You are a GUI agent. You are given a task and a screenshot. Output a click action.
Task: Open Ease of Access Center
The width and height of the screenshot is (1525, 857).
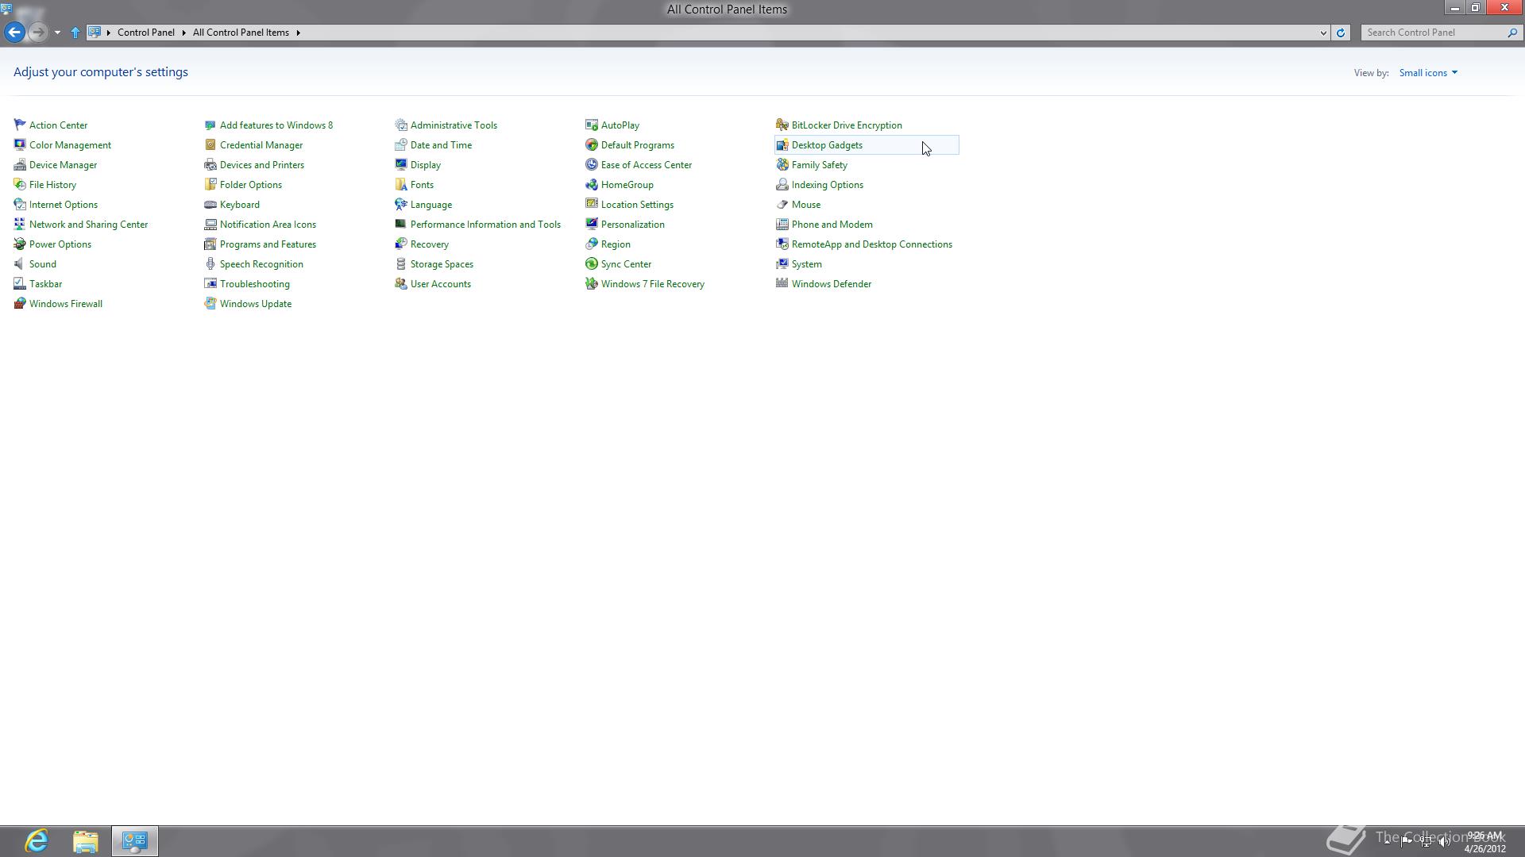coord(646,164)
